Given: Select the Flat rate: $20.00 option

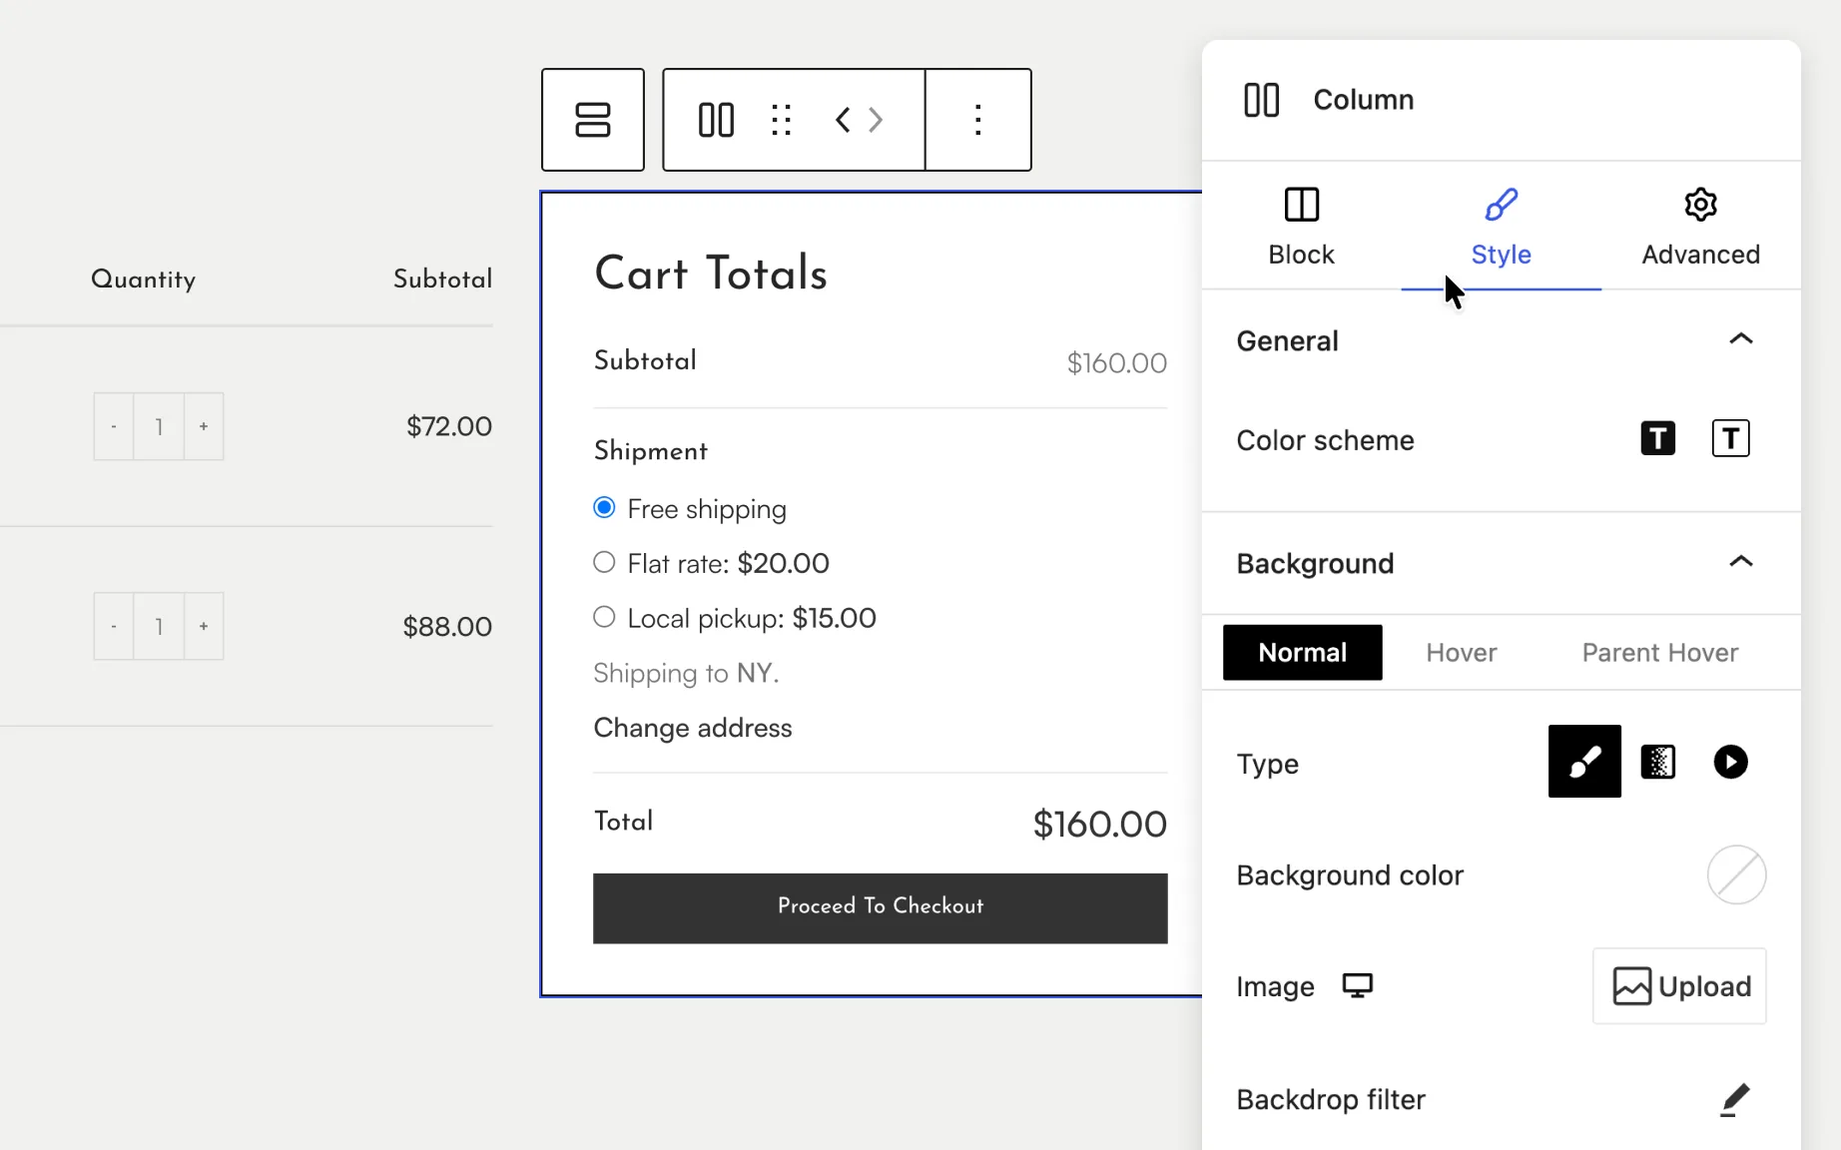Looking at the screenshot, I should [604, 563].
